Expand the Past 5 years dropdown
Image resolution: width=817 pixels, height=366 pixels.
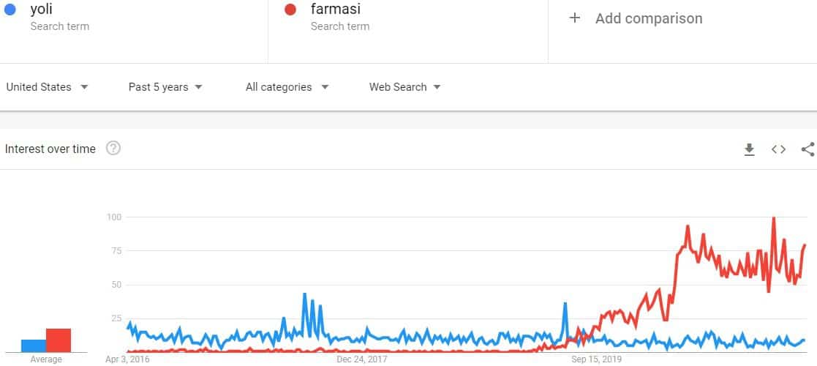click(165, 87)
